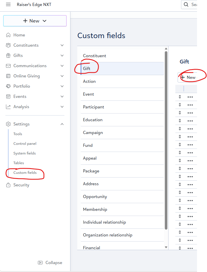Expand the Analysis menu chevron
207x272 pixels.
coord(62,107)
